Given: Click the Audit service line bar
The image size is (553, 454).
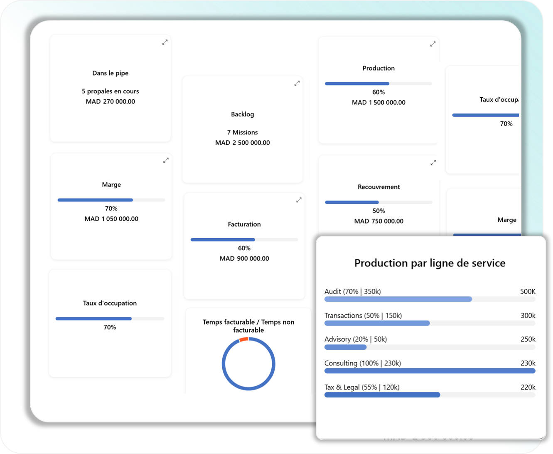Looking at the screenshot, I should 430,299.
